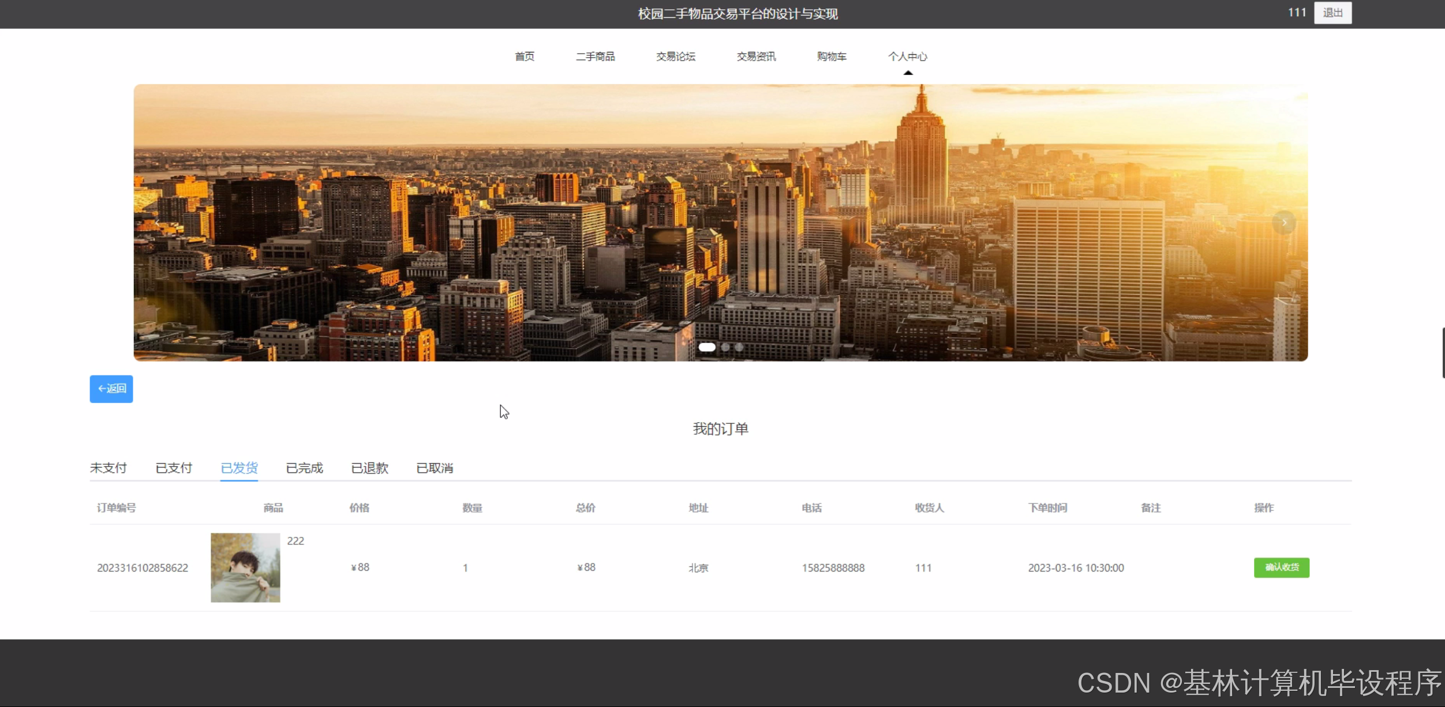View the 已取消 orders tab
This screenshot has height=707, width=1445.
point(435,468)
